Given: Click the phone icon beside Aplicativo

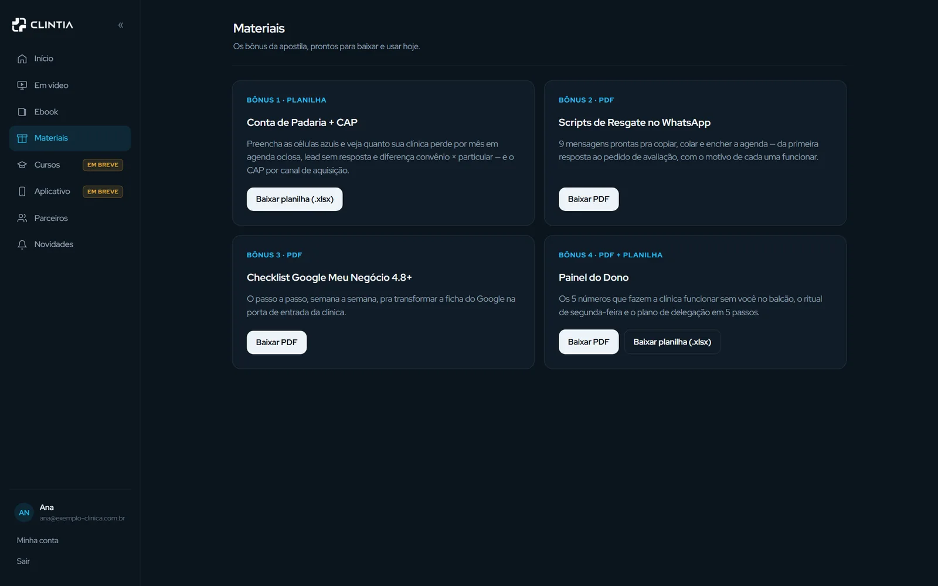Looking at the screenshot, I should point(22,192).
